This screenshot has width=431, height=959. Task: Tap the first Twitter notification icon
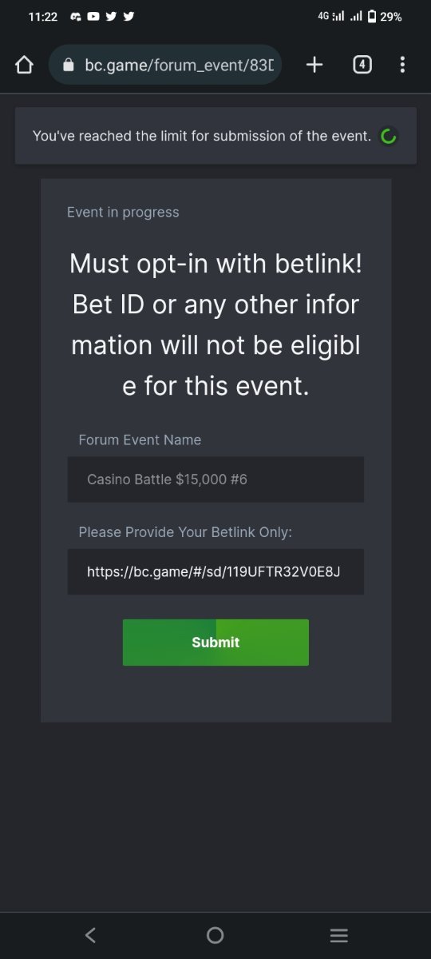(x=111, y=16)
